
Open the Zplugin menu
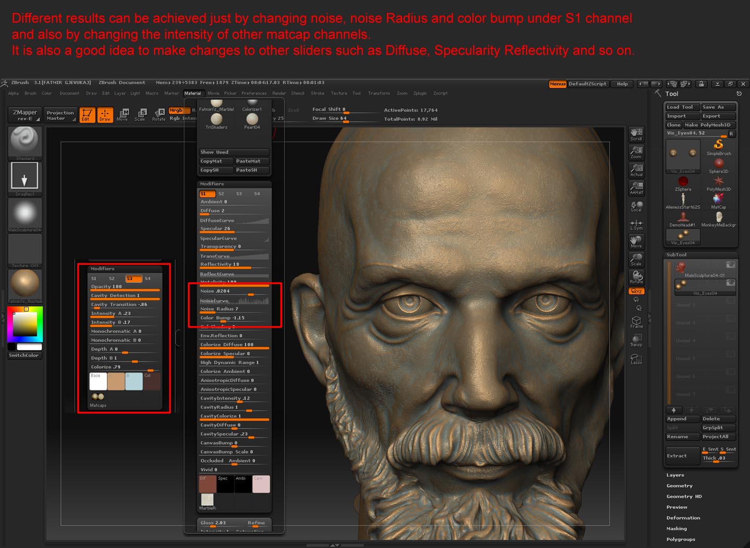tap(420, 93)
